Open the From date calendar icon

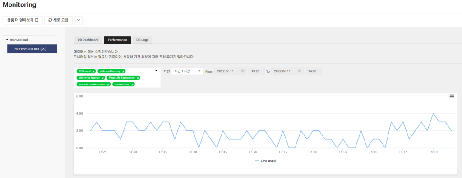(242, 71)
